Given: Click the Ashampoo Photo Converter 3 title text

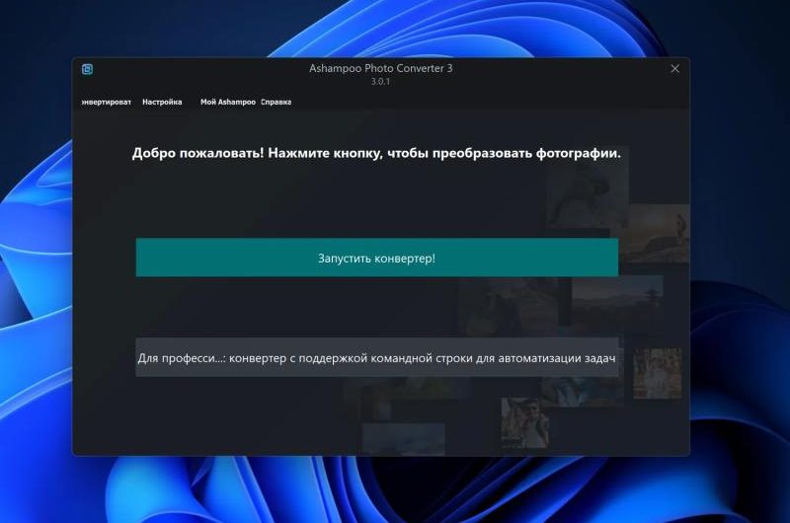Looking at the screenshot, I should [381, 68].
